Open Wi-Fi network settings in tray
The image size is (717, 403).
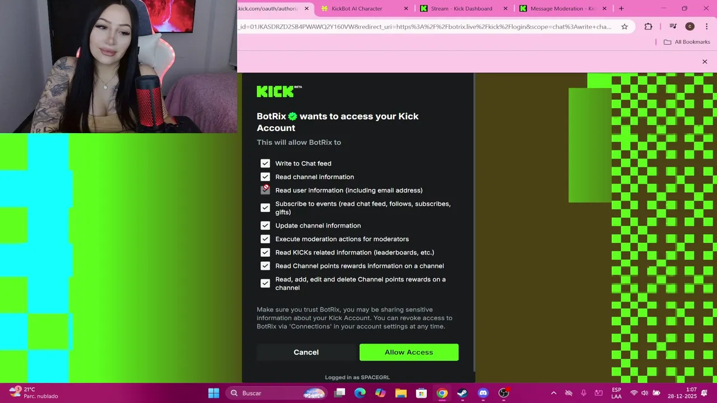coord(634,393)
